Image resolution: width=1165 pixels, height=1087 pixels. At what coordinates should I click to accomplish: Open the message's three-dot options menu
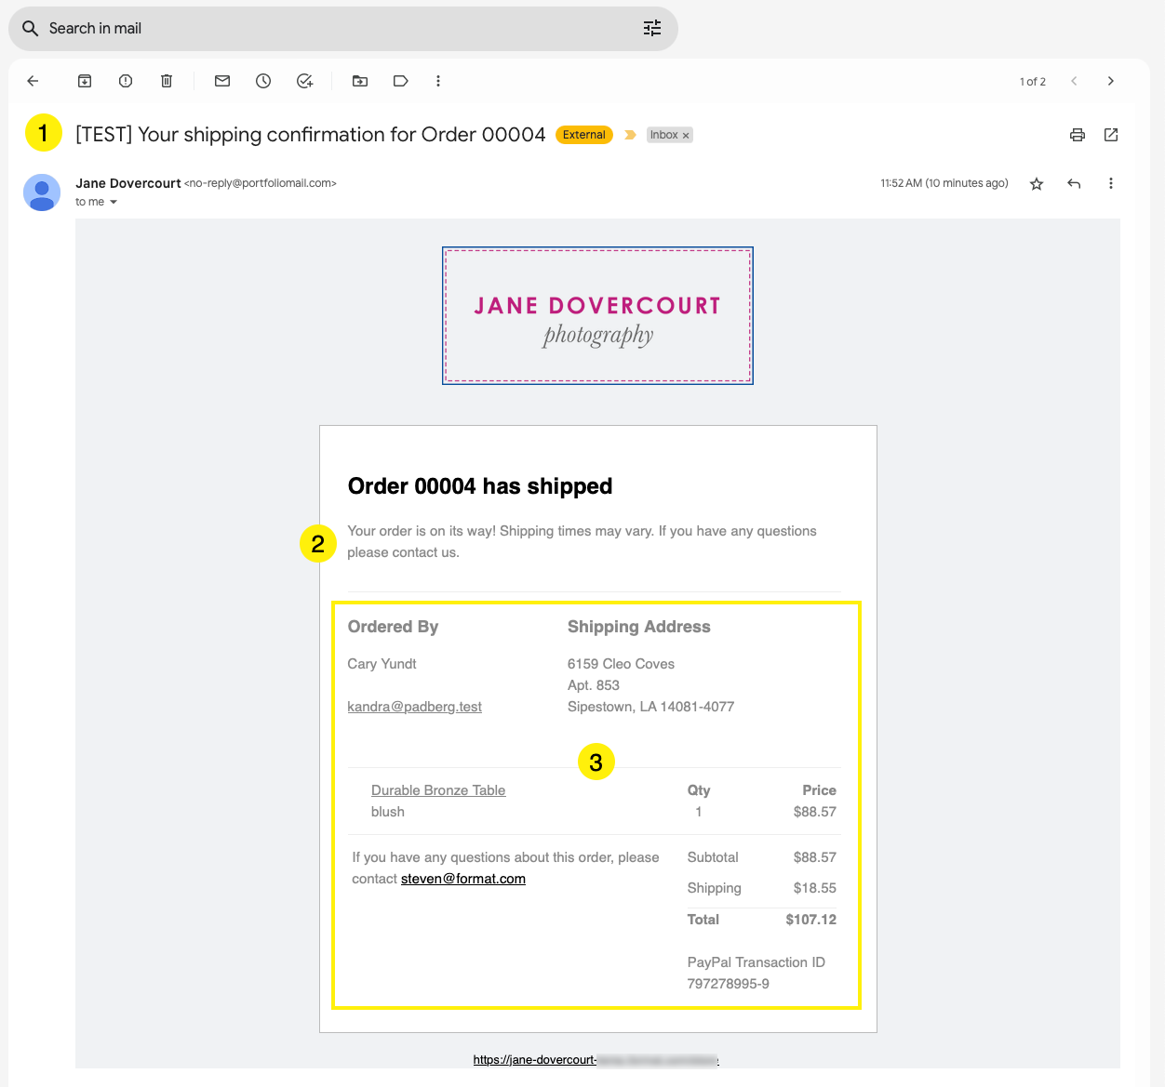[x=1110, y=183]
